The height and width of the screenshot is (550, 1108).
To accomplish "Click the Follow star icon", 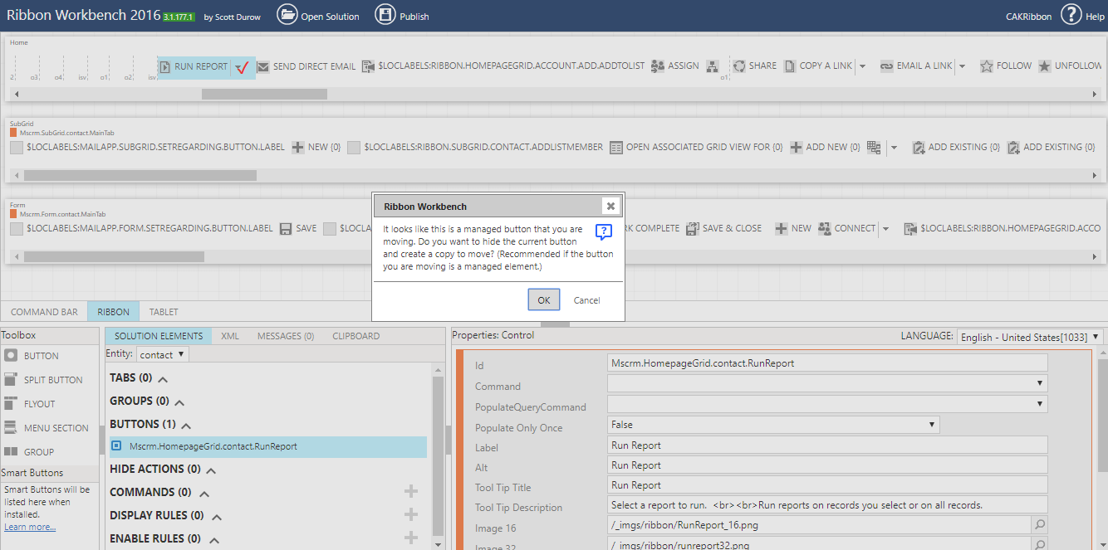I will coord(986,65).
